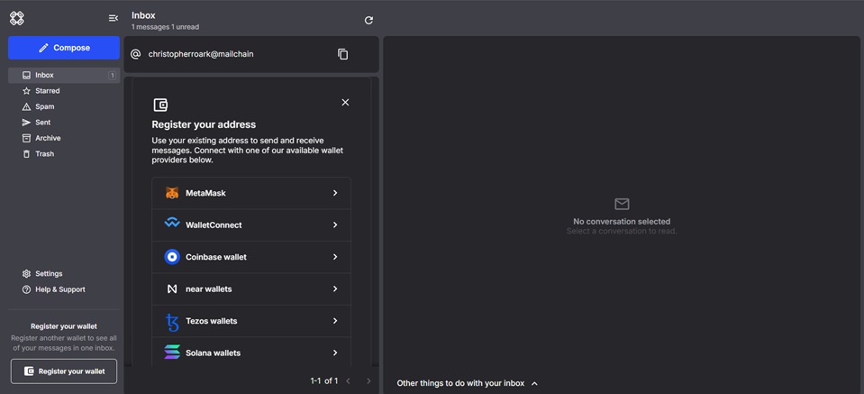864x394 pixels.
Task: Open the Sent folder
Action: point(42,123)
